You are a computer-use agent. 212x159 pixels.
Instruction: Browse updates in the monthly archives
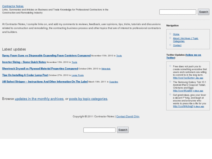(39, 99)
